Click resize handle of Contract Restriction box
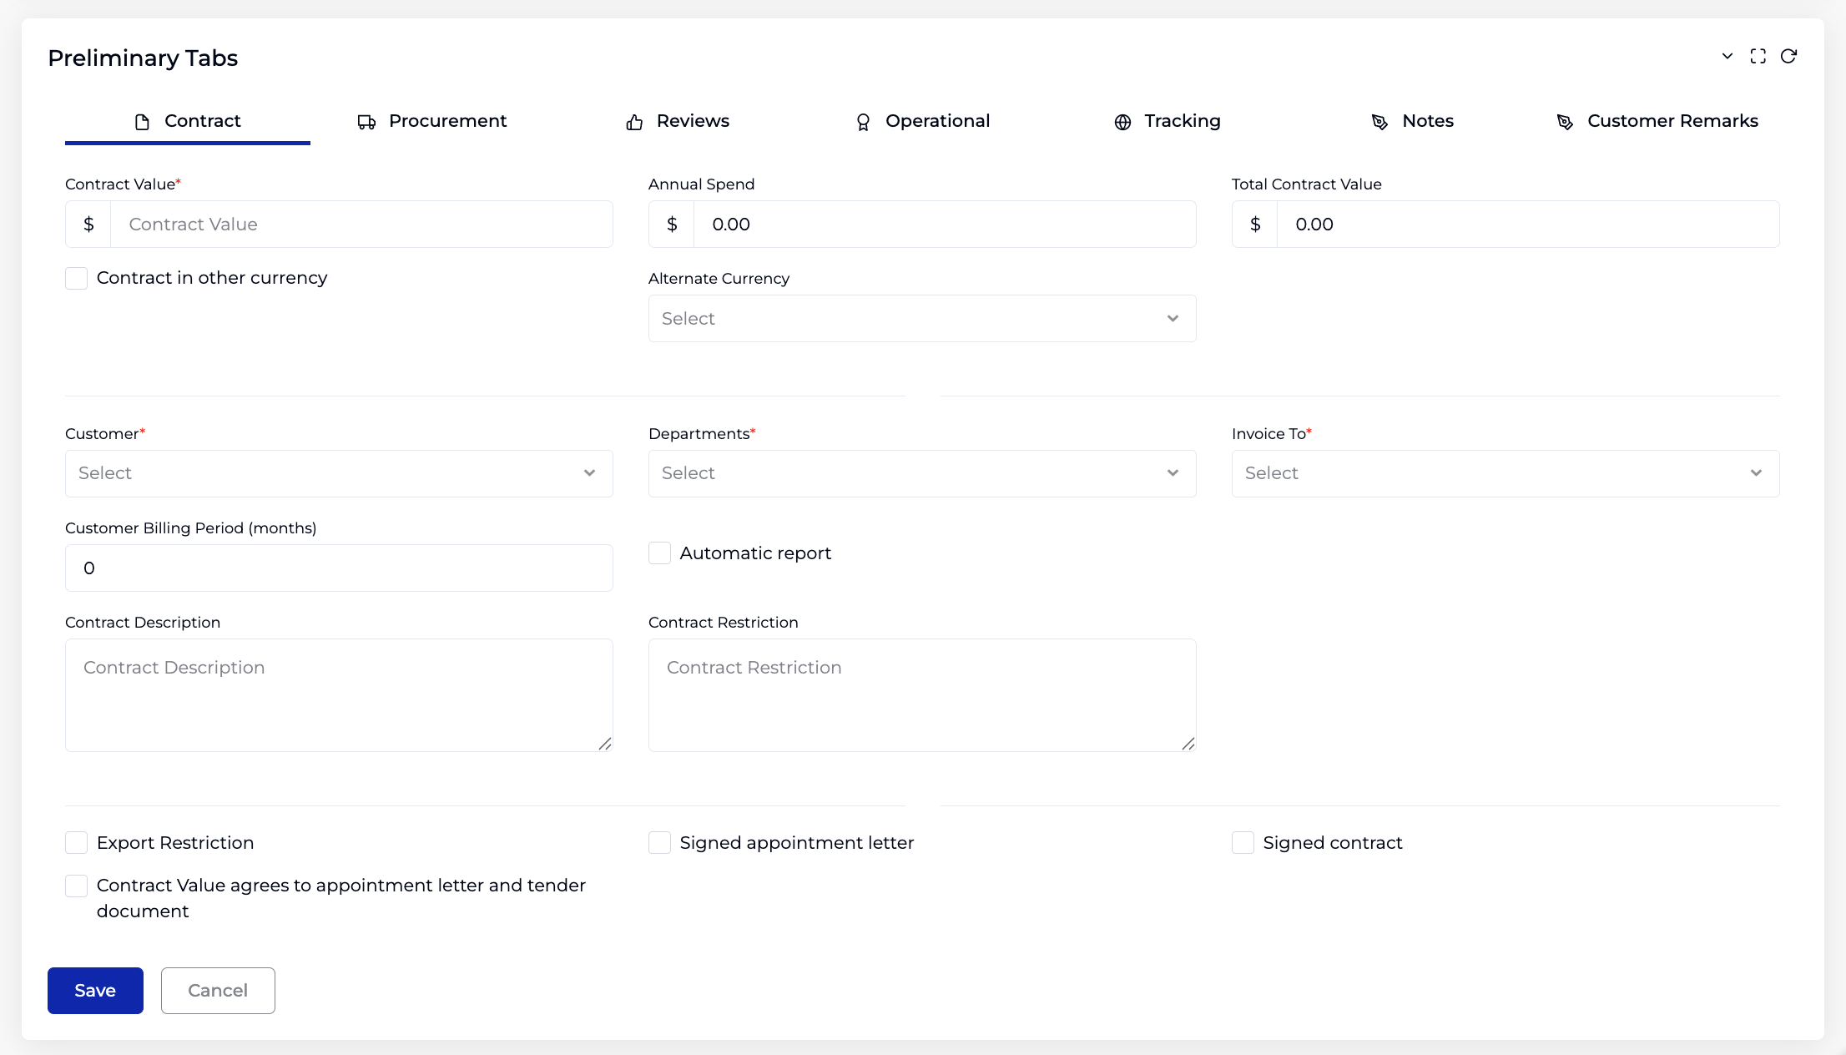The height and width of the screenshot is (1055, 1846). [1188, 744]
